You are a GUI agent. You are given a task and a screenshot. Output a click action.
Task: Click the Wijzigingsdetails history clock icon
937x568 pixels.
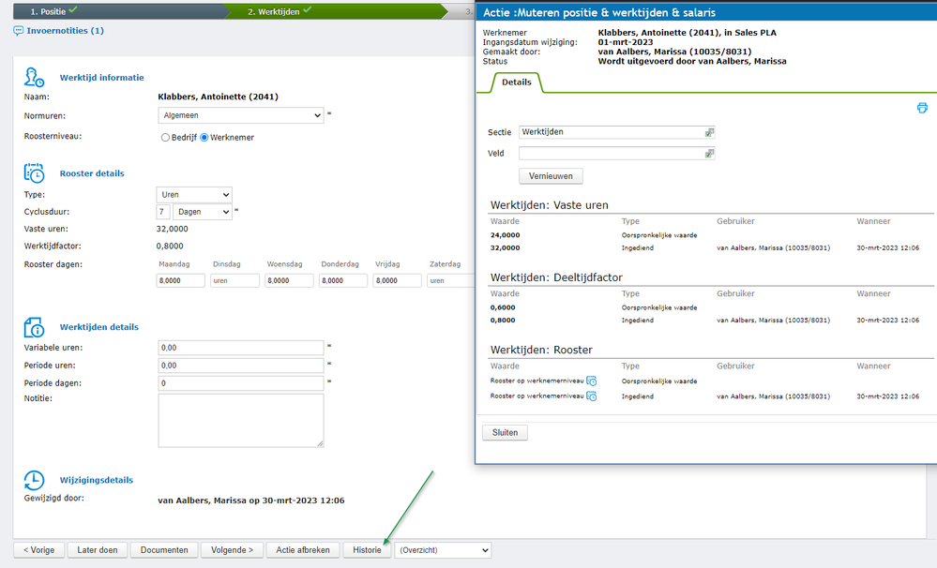(x=34, y=480)
